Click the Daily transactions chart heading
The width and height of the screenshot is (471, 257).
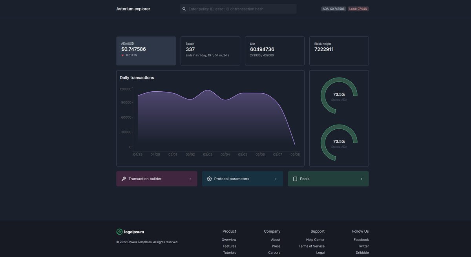[137, 78]
